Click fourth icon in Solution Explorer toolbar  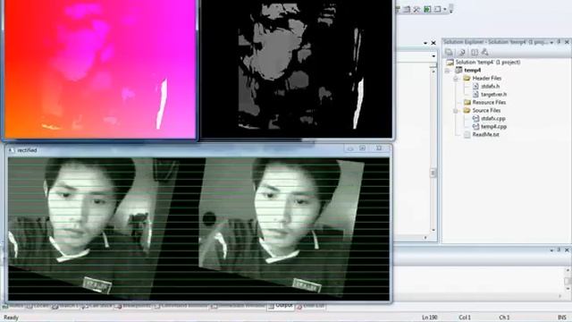(484, 53)
